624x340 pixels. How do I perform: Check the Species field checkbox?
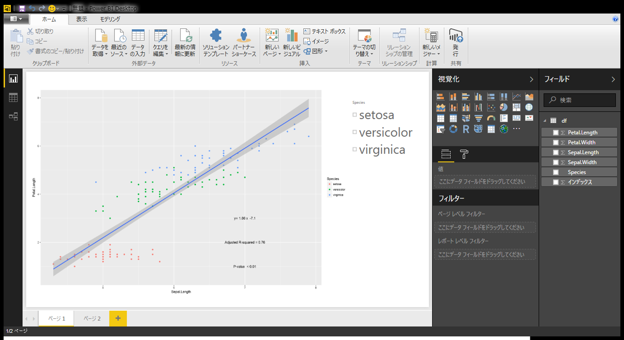556,172
